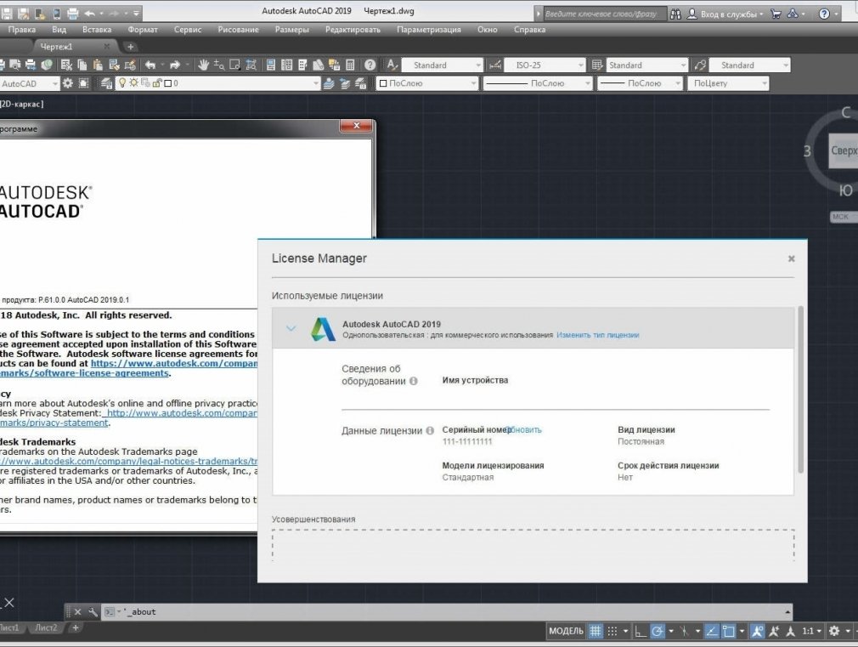Click the Make object's layer current icon
Image resolution: width=858 pixels, height=647 pixels.
328,83
